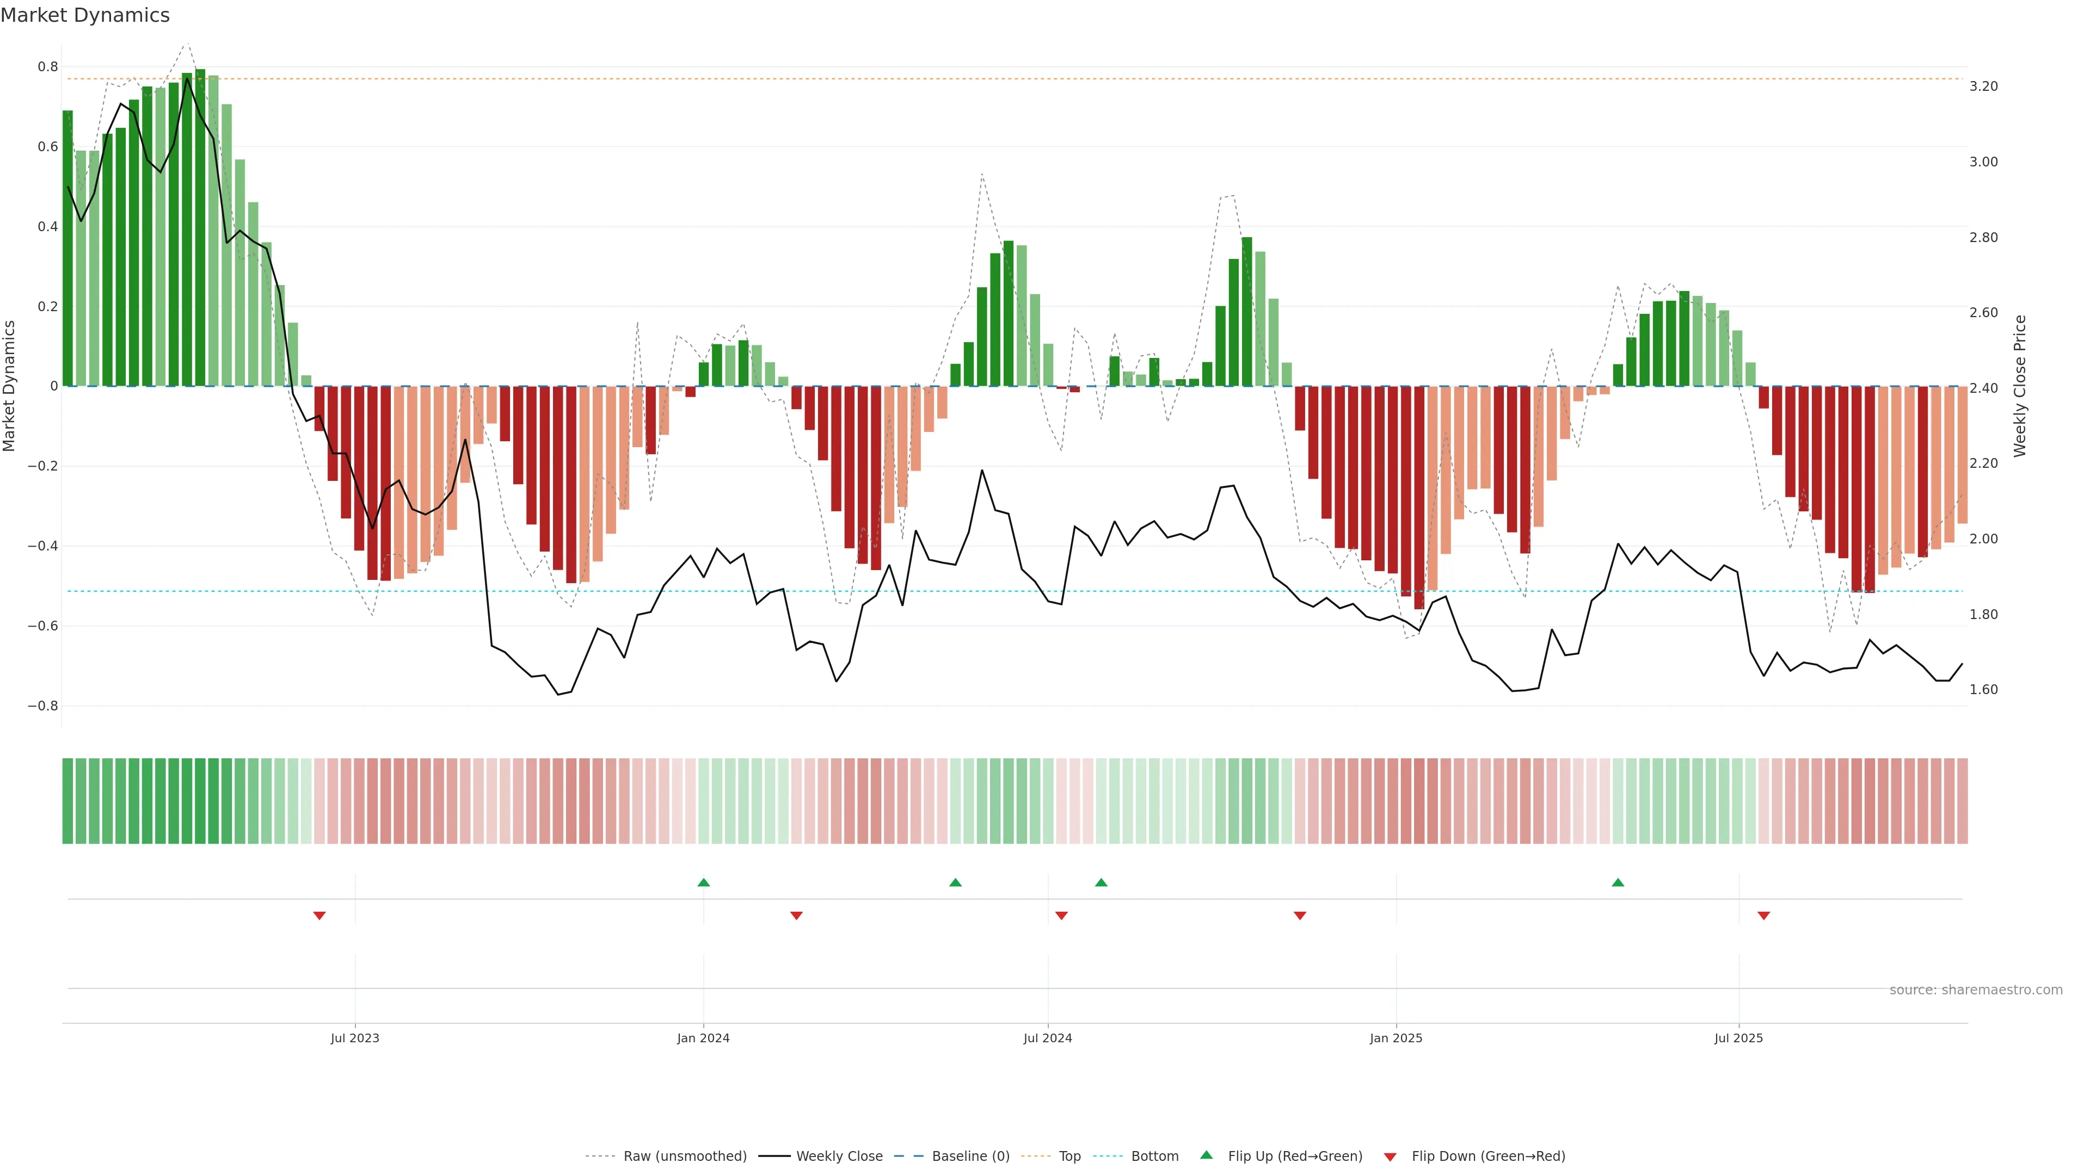Toggle the Weekly Close legend entry

839,1157
